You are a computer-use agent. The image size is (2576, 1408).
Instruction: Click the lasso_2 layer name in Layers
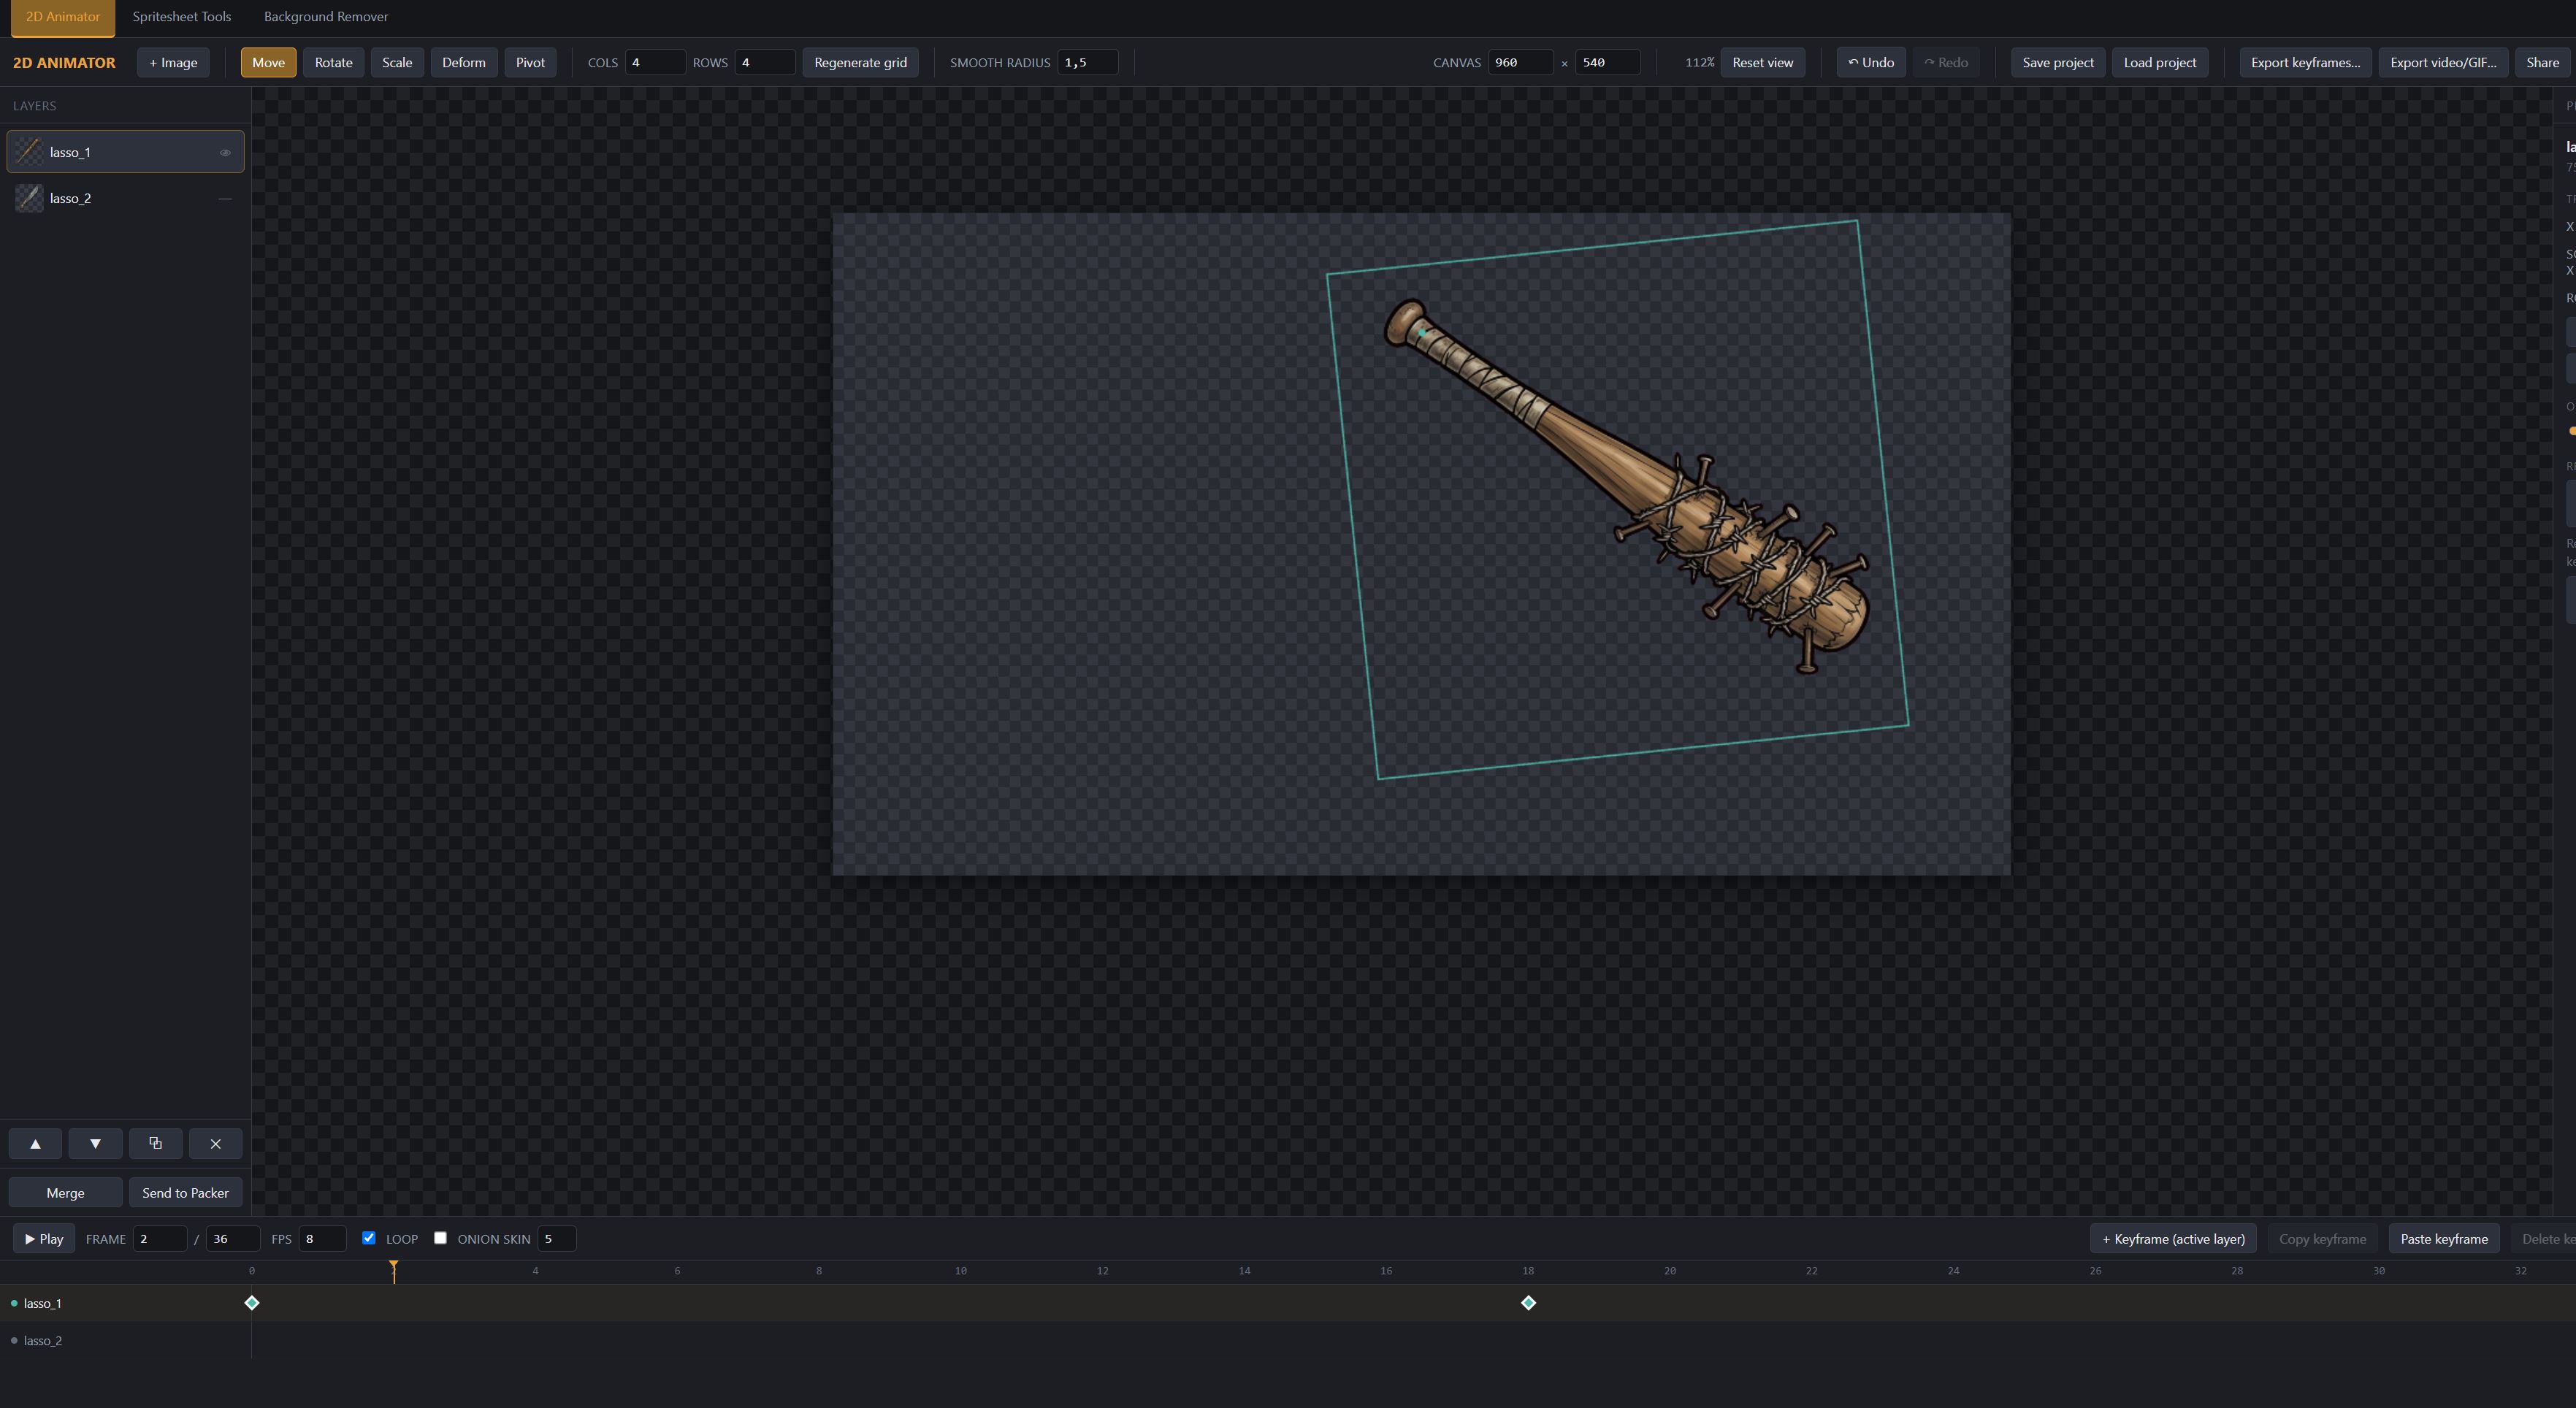(x=70, y=198)
